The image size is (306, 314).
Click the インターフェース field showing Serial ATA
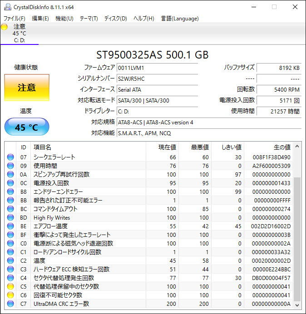point(157,89)
